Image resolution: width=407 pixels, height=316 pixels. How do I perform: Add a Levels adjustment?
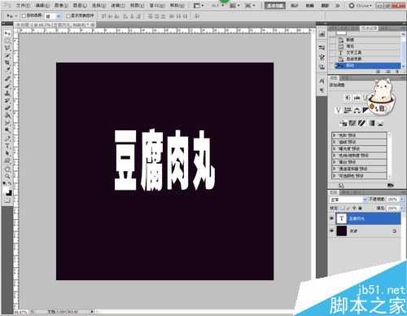click(x=357, y=97)
